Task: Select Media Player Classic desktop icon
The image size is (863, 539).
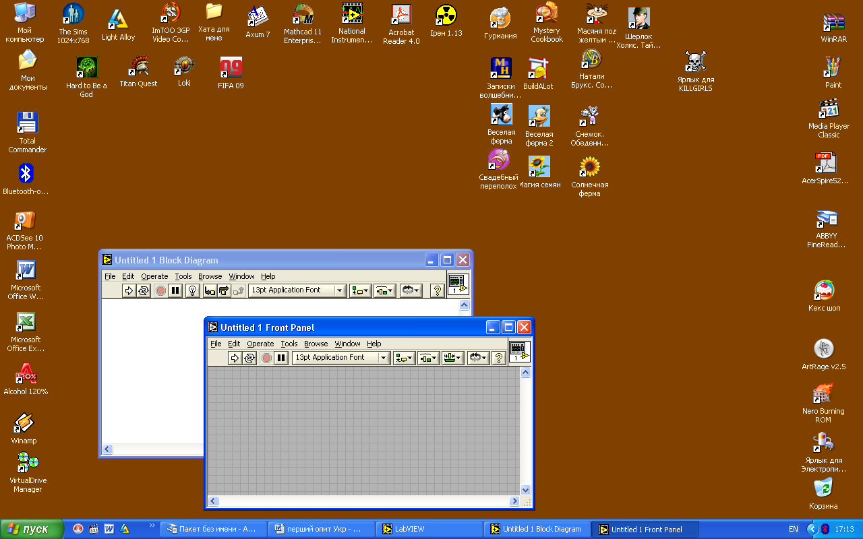Action: [x=829, y=119]
